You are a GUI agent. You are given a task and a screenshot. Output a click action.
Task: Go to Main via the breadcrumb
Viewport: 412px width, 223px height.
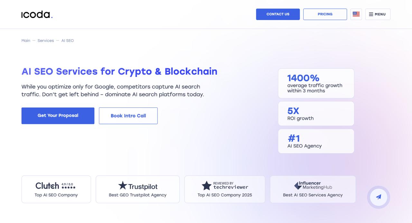pos(26,40)
